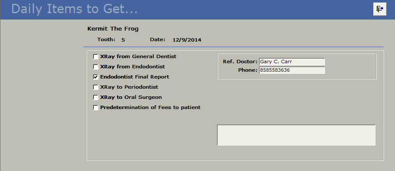395x171 pixels.
Task: Click the large empty notes box
Action: pos(296,135)
